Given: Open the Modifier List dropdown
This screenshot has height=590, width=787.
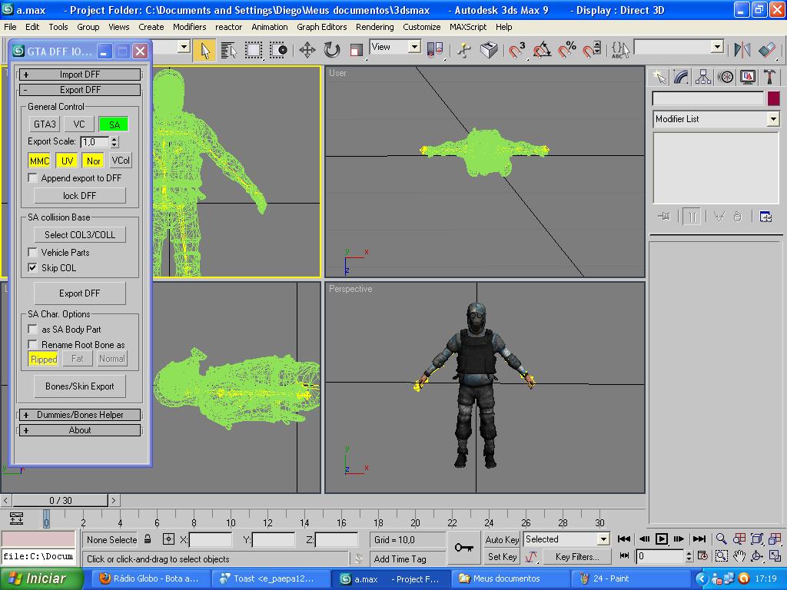Looking at the screenshot, I should point(772,119).
